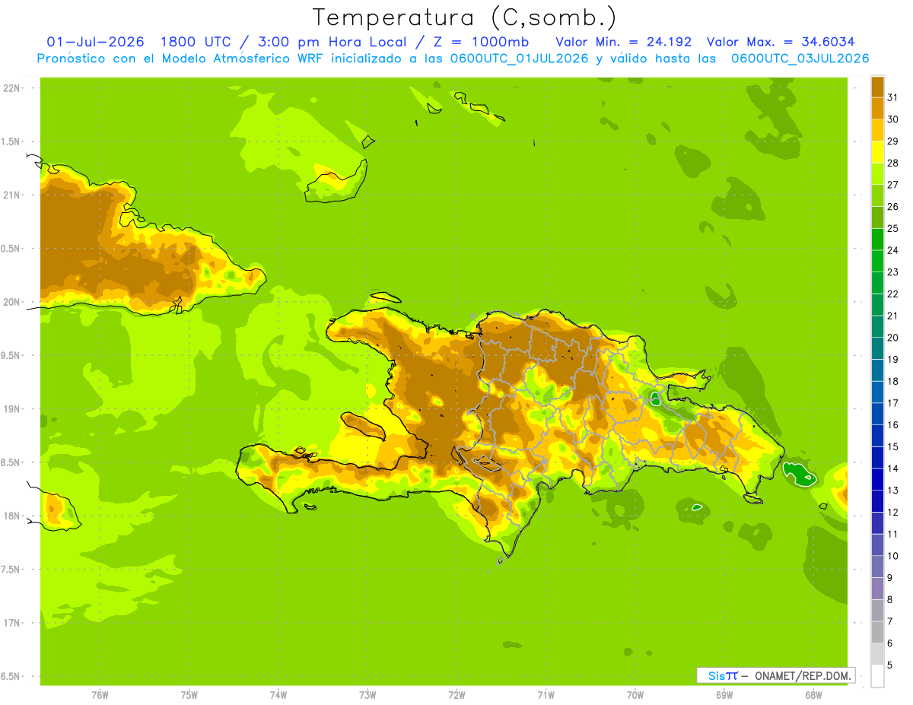The image size is (913, 705).
Task: Pick the dark brown swatch above 31
Action: [x=877, y=87]
